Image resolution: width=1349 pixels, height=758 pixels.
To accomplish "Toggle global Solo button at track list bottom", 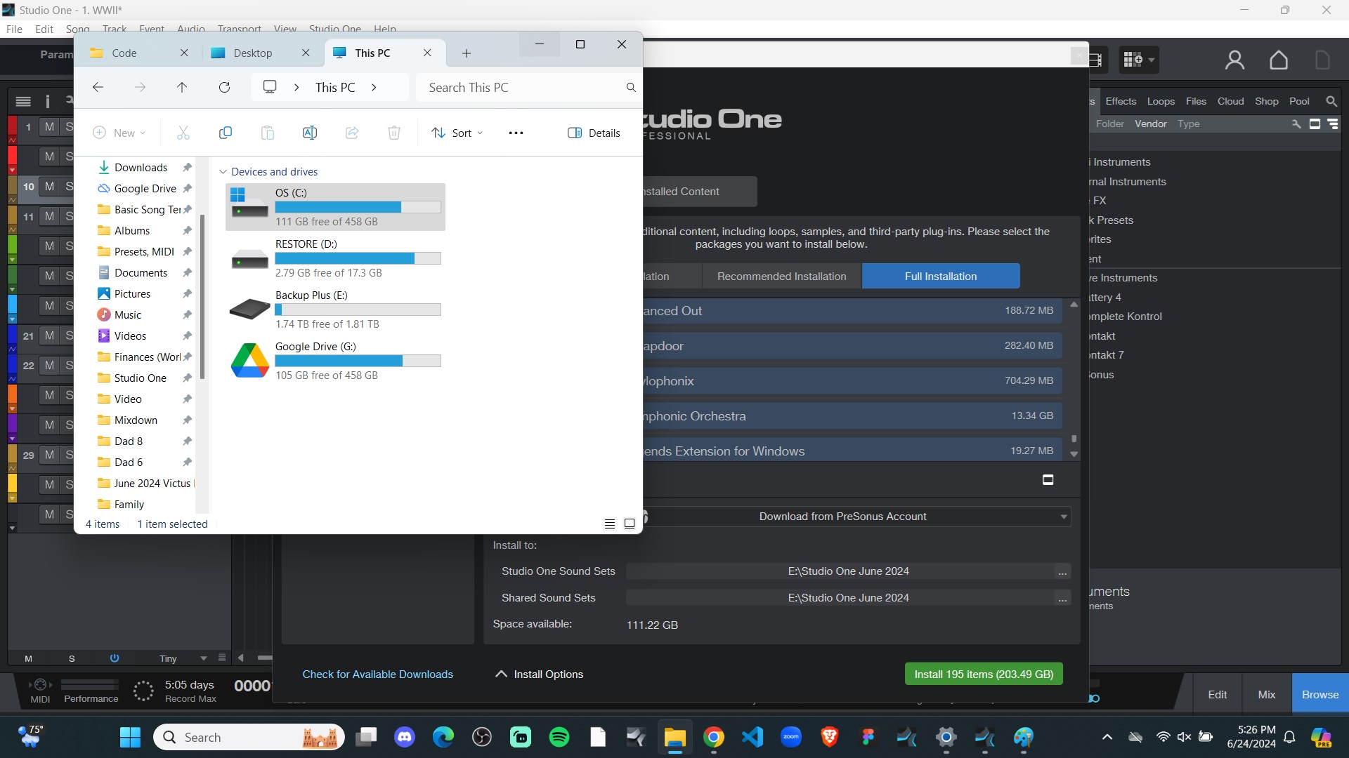I will 72,658.
